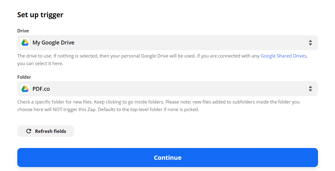The width and height of the screenshot is (335, 171).
Task: Click the 'Set up trigger' heading
Action: point(40,15)
